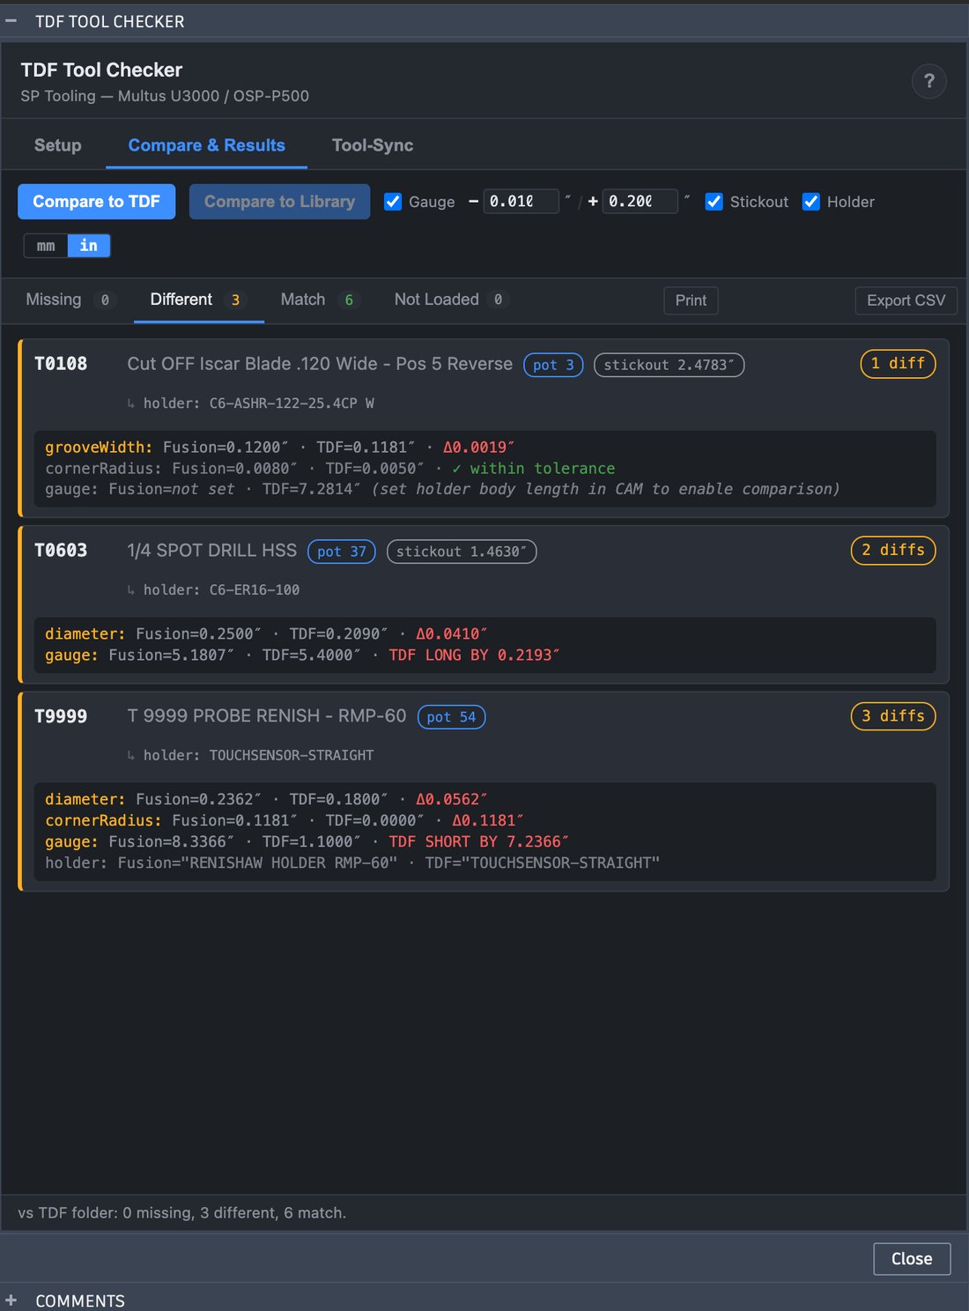The width and height of the screenshot is (969, 1311).
Task: Show the Not Loaded results tab
Action: pyautogui.click(x=452, y=300)
